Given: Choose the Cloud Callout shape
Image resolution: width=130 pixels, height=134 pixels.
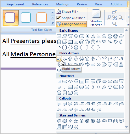Looking at the screenshot, I should pos(76,104).
